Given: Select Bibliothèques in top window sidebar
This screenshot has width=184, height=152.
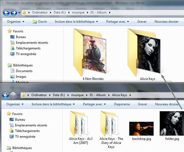Looking at the screenshot, I should point(20,65).
